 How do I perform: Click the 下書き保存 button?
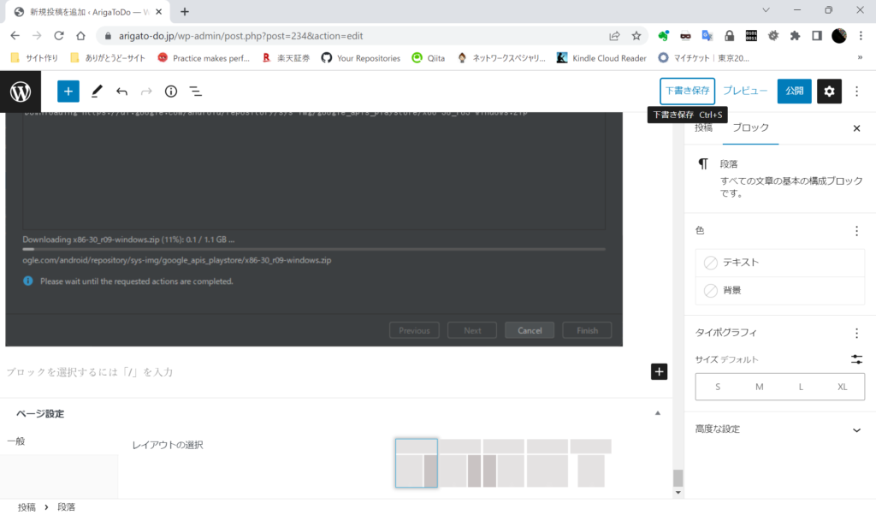coord(687,91)
